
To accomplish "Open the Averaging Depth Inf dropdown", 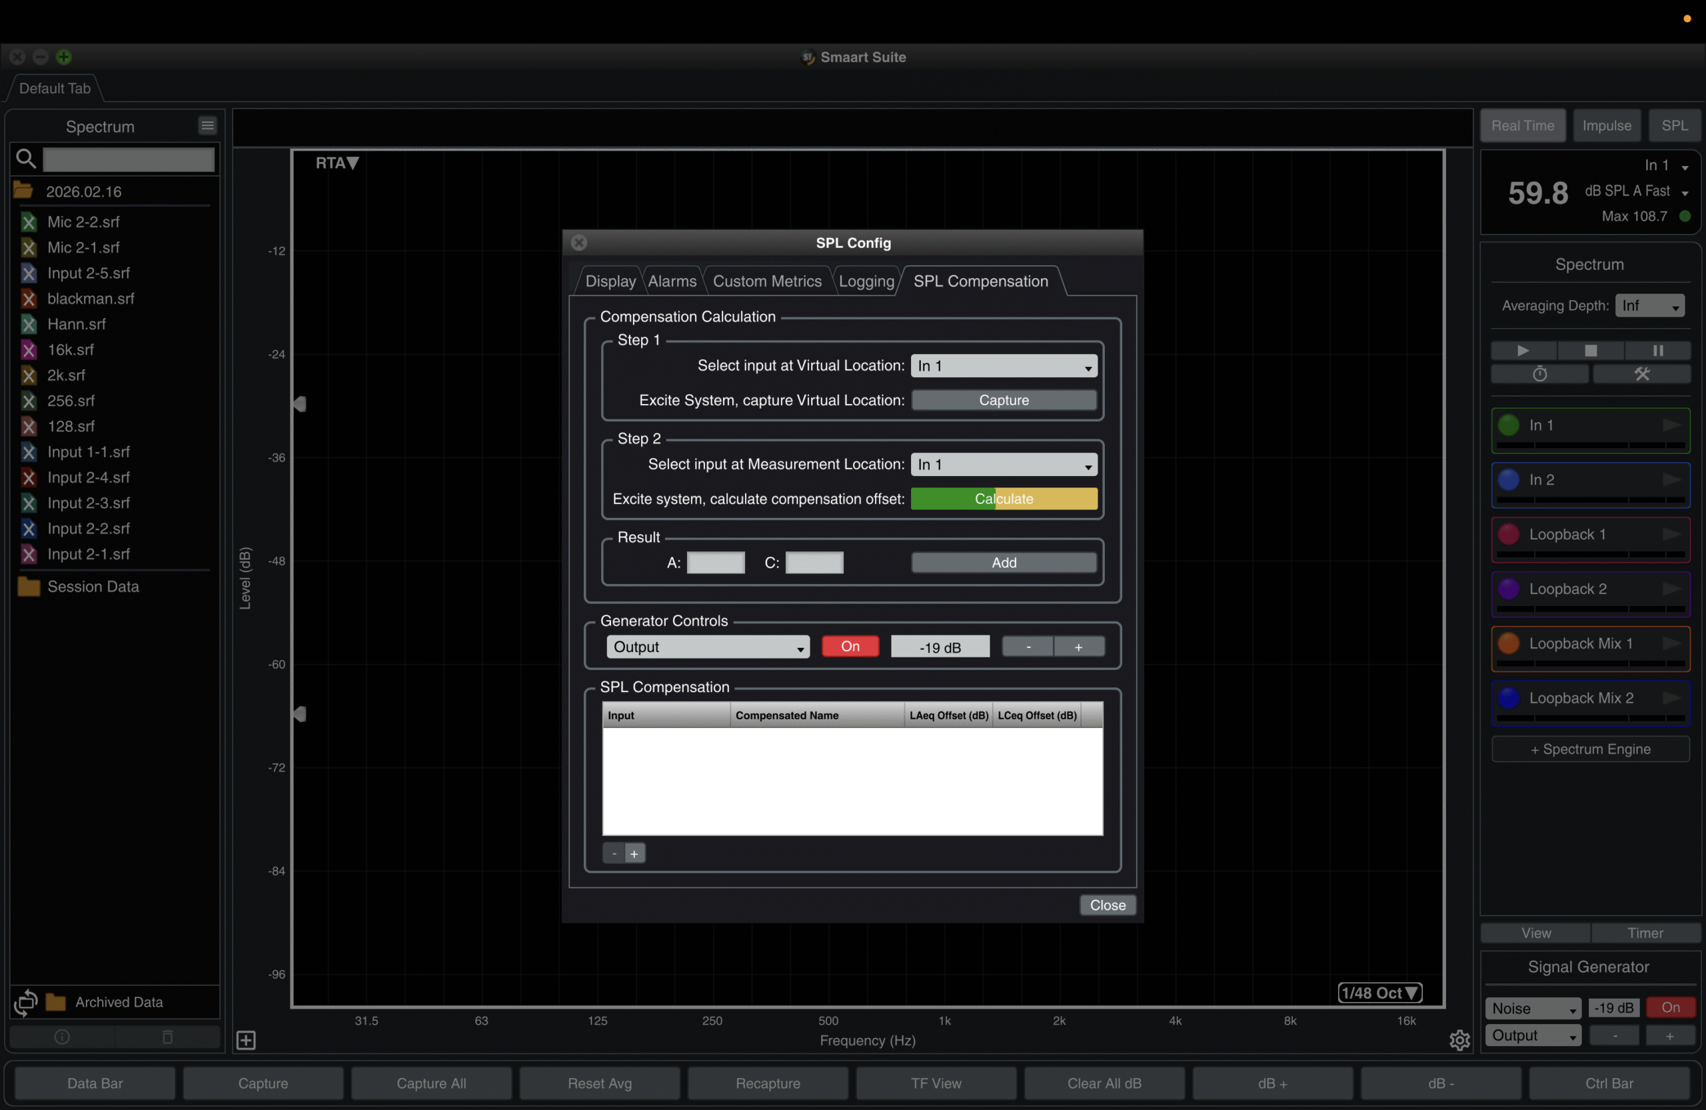I will pos(1649,305).
